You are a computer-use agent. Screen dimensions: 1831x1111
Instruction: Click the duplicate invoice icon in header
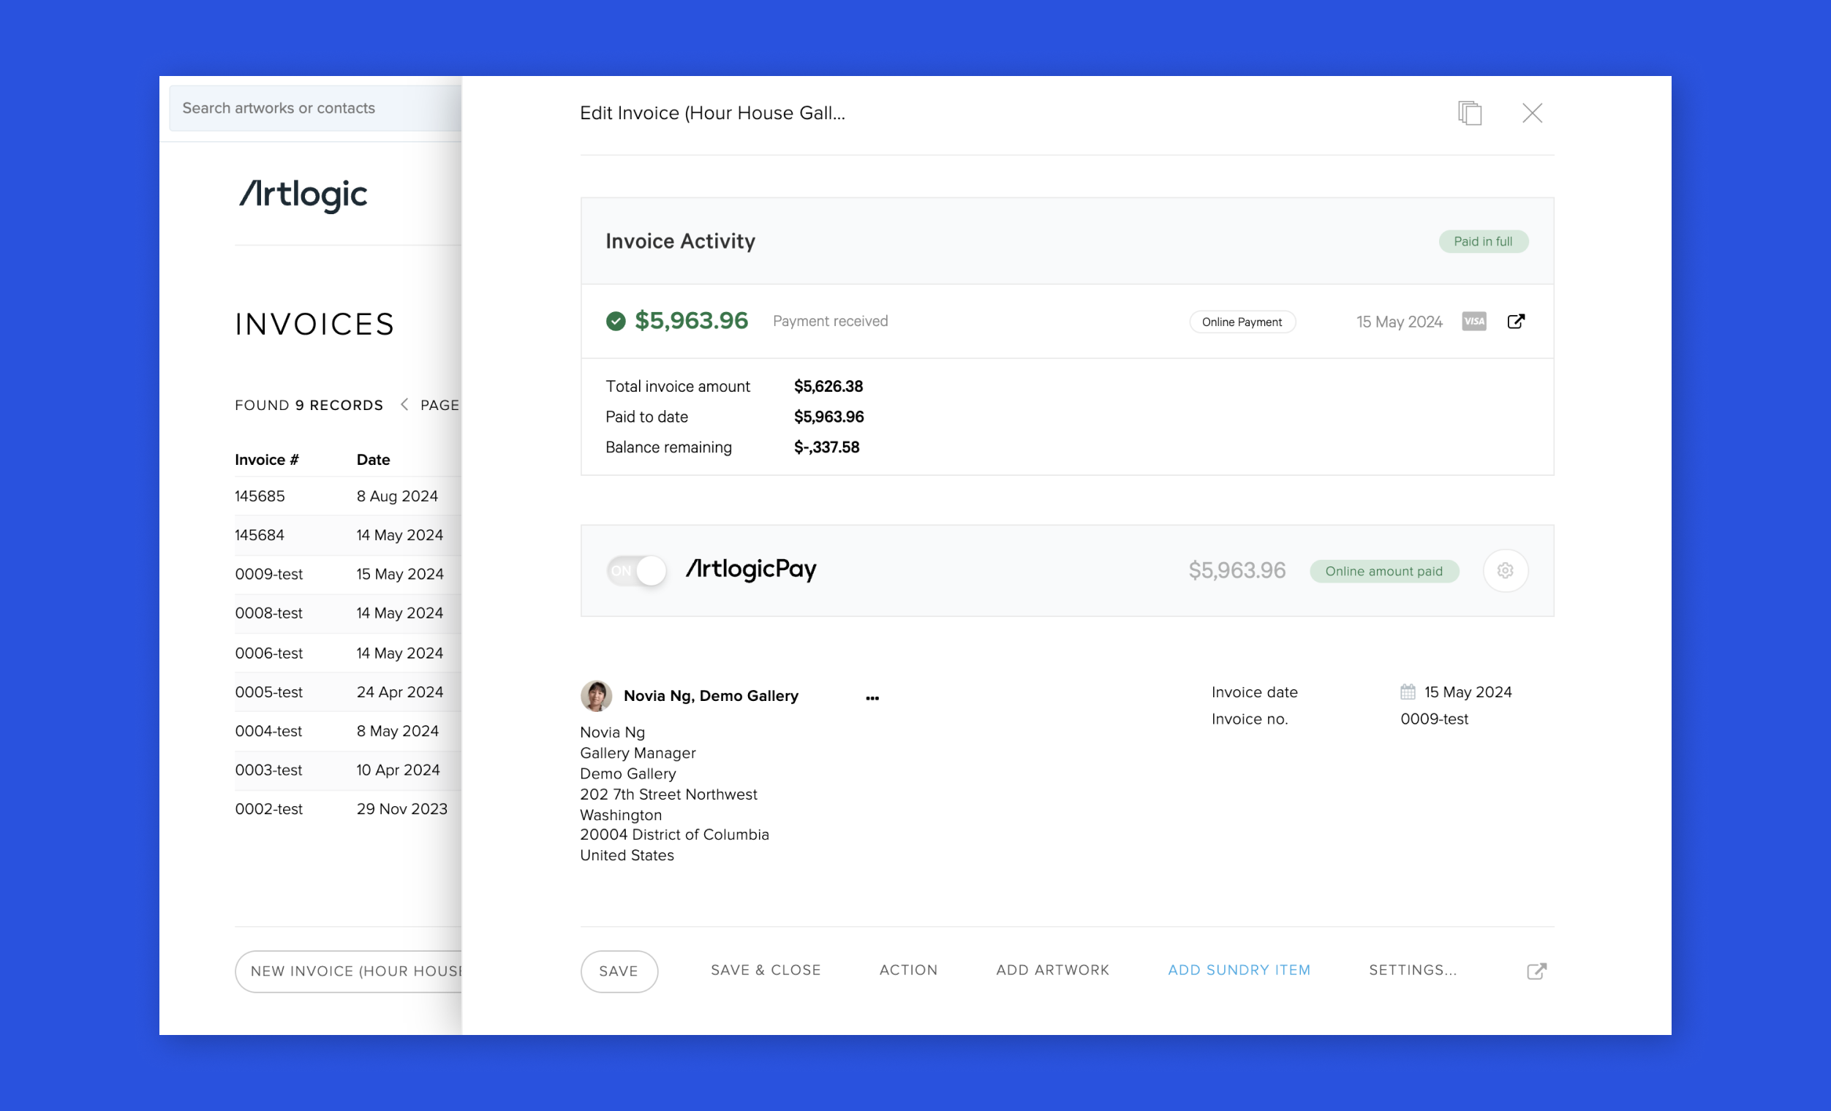pyautogui.click(x=1469, y=113)
